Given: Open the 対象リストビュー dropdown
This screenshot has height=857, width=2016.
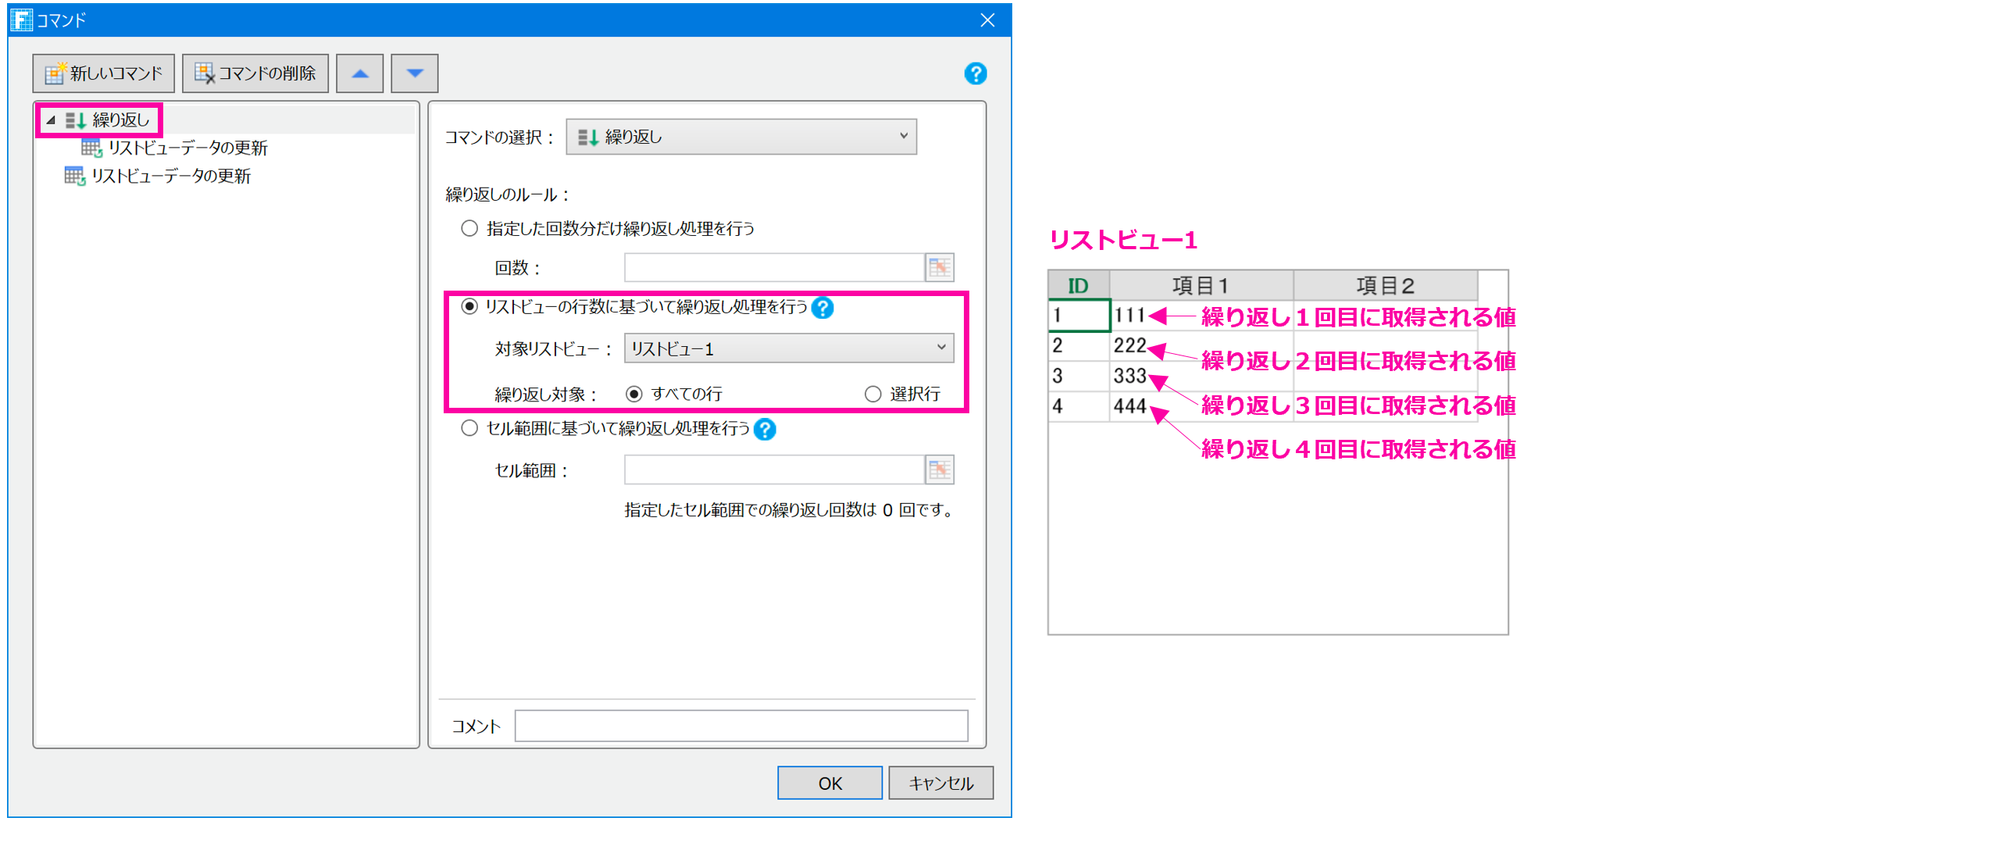Looking at the screenshot, I should [789, 348].
